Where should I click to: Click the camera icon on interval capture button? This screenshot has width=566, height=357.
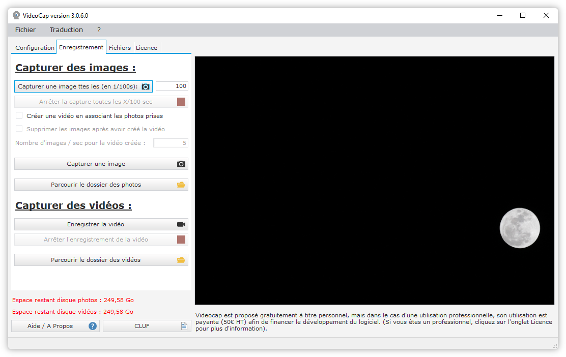(x=146, y=86)
